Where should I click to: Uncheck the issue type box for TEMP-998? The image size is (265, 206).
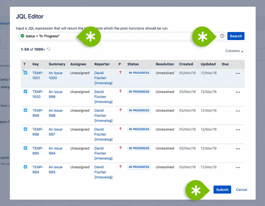click(25, 129)
